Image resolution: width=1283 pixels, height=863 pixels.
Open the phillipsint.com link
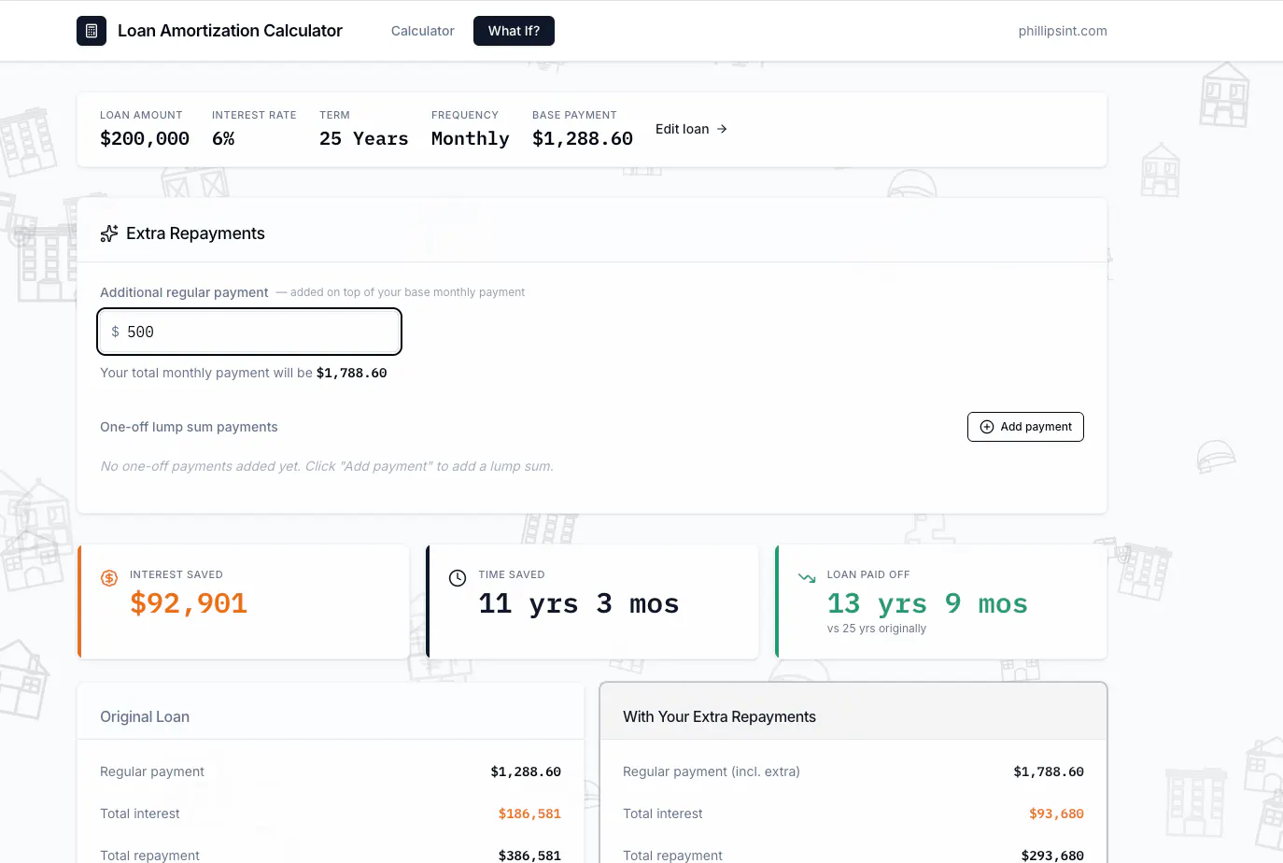pyautogui.click(x=1063, y=31)
